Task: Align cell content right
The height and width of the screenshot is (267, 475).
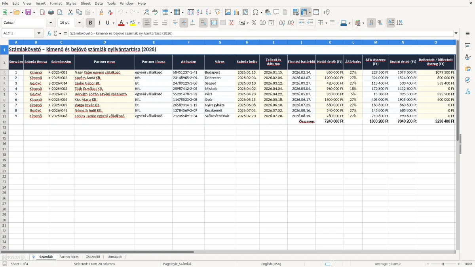Action: [164, 23]
